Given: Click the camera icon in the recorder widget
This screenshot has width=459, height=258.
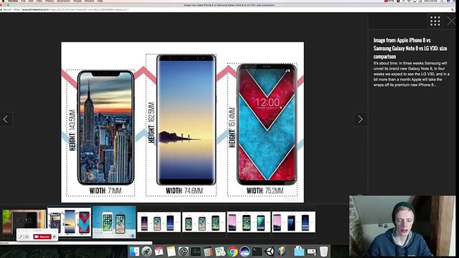Looking at the screenshot, I should click(27, 236).
